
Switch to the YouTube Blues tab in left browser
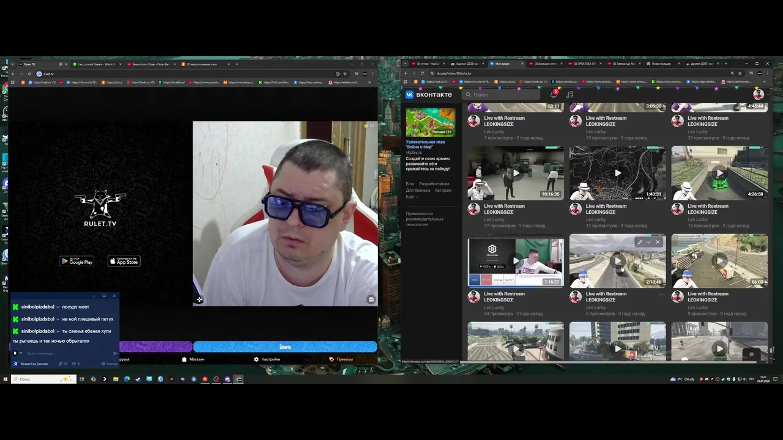pyautogui.click(x=150, y=64)
